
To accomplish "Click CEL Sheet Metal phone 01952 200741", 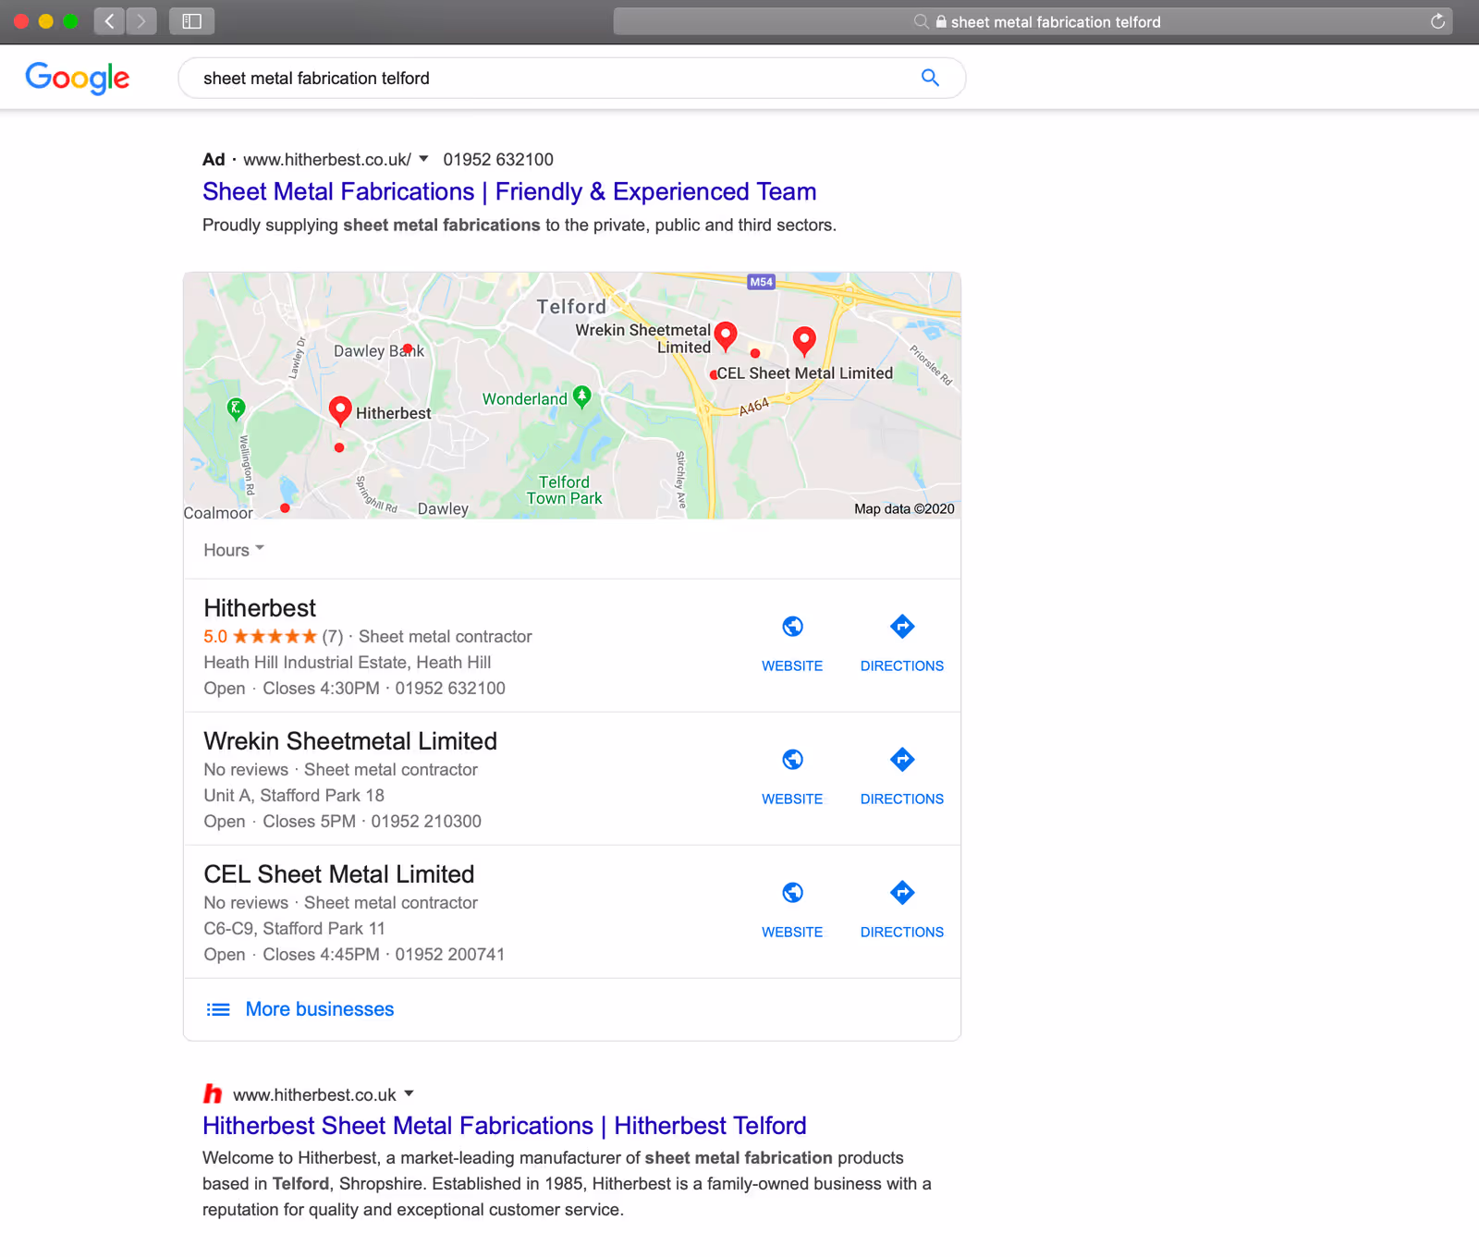I will point(450,954).
